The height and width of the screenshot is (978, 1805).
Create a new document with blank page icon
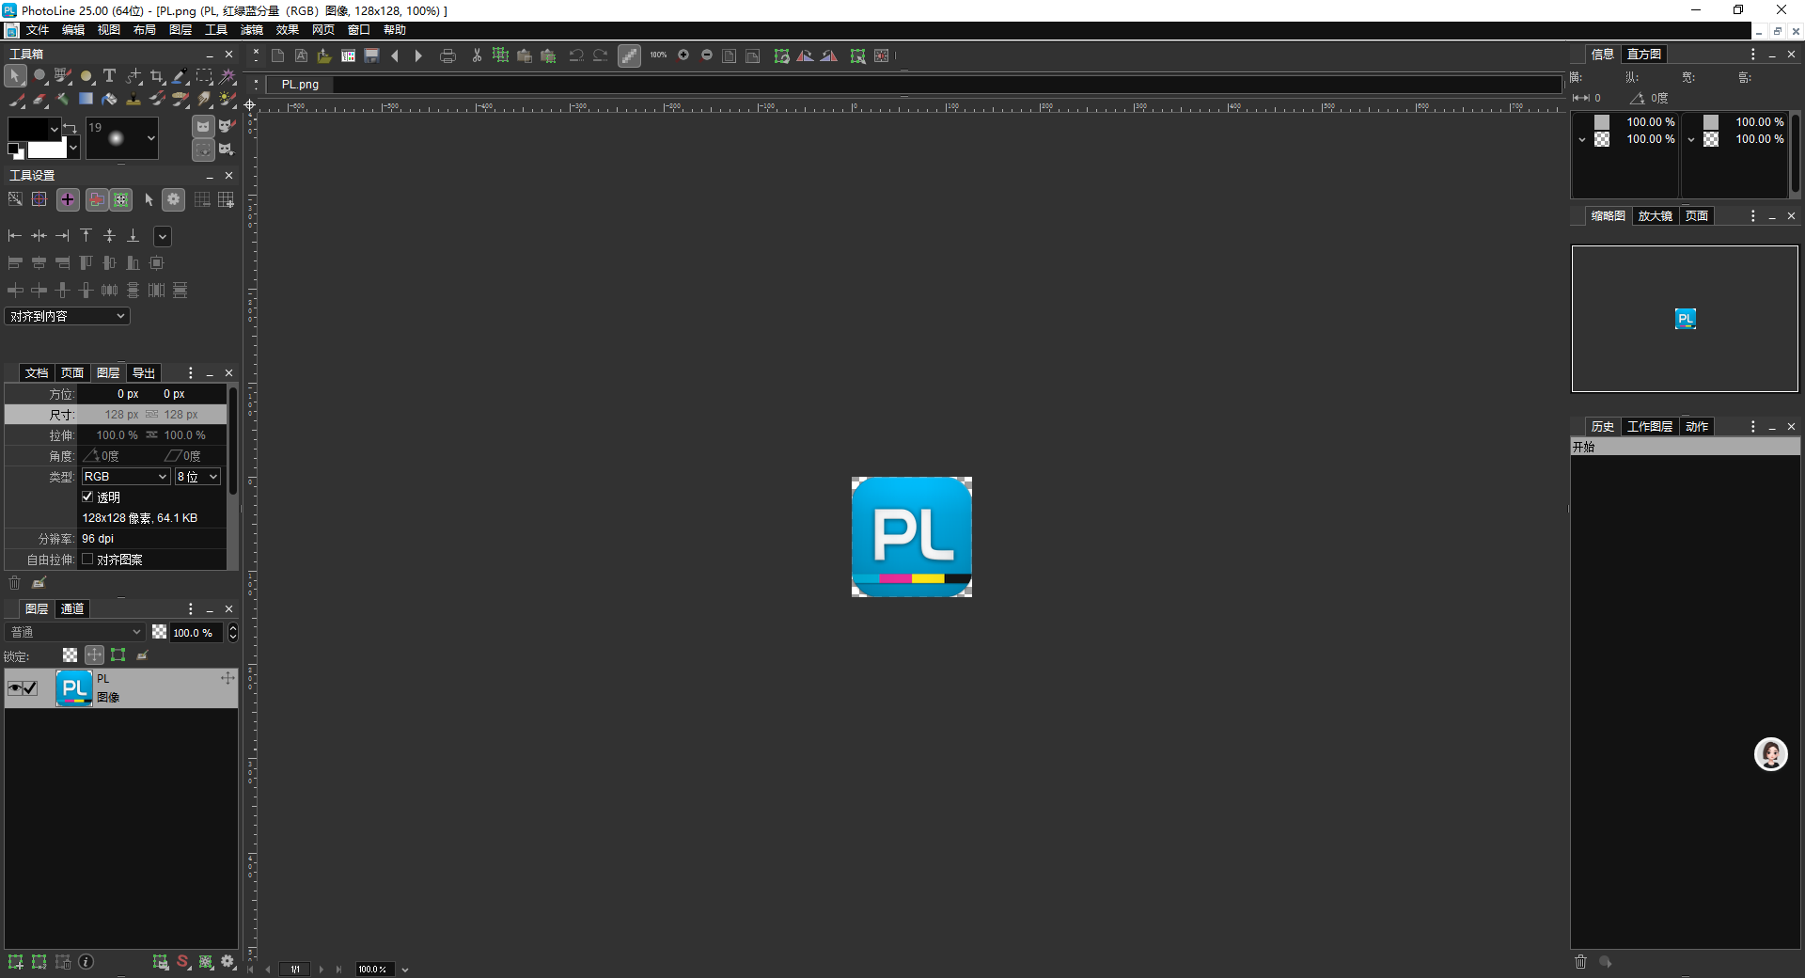pyautogui.click(x=277, y=55)
